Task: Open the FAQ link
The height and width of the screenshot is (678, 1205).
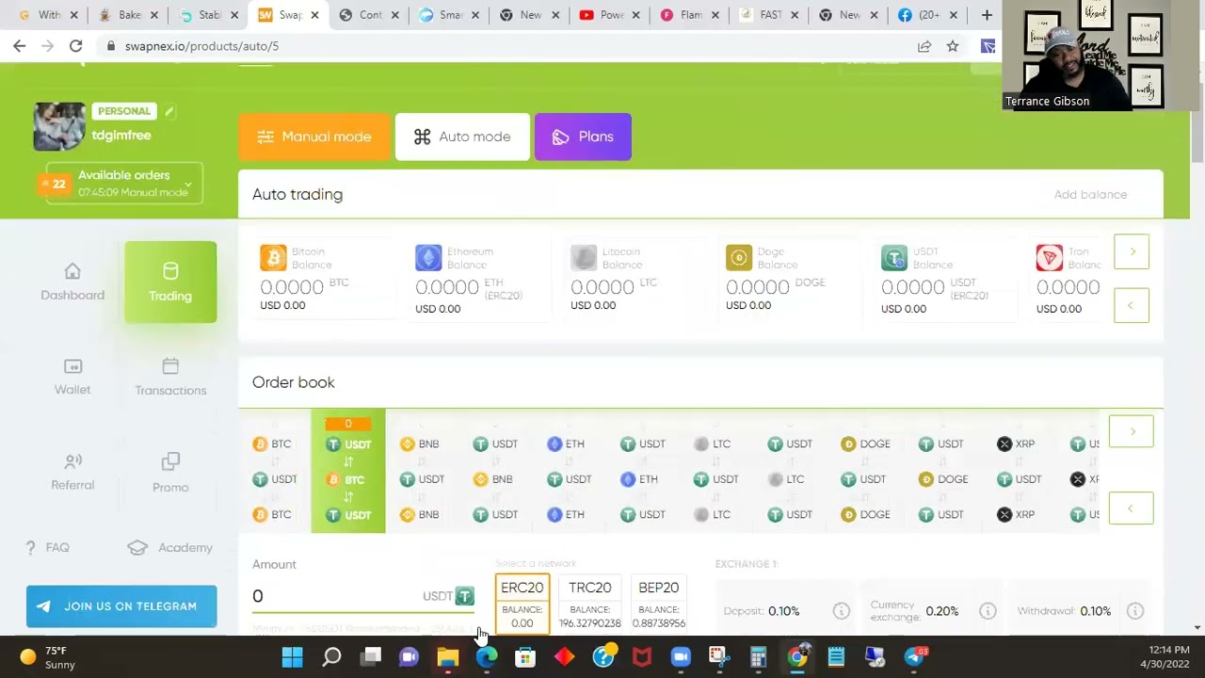Action: [x=48, y=547]
